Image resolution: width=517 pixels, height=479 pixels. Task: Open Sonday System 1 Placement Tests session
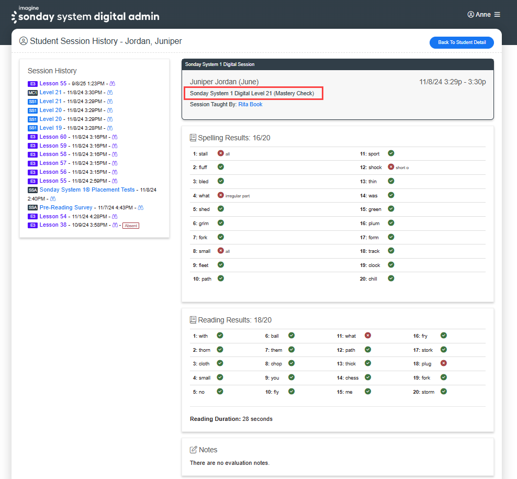[x=87, y=190]
